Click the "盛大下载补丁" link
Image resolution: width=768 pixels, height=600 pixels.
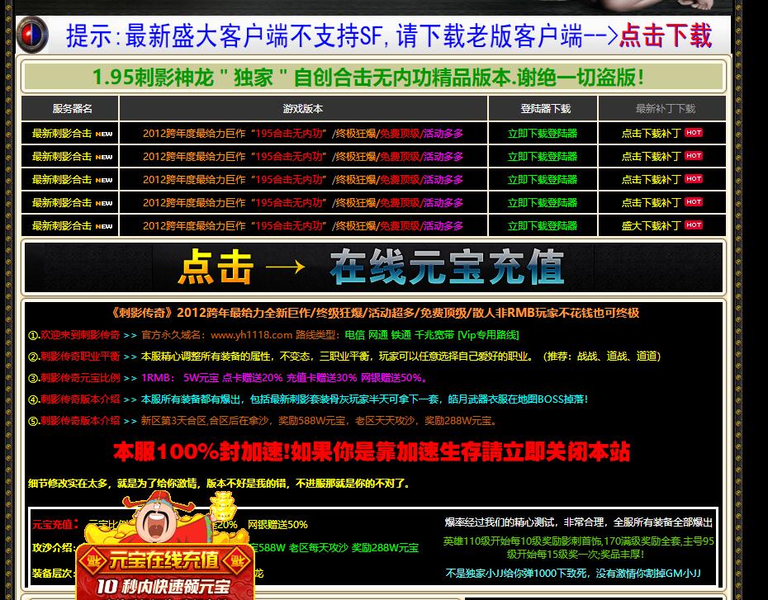(651, 225)
